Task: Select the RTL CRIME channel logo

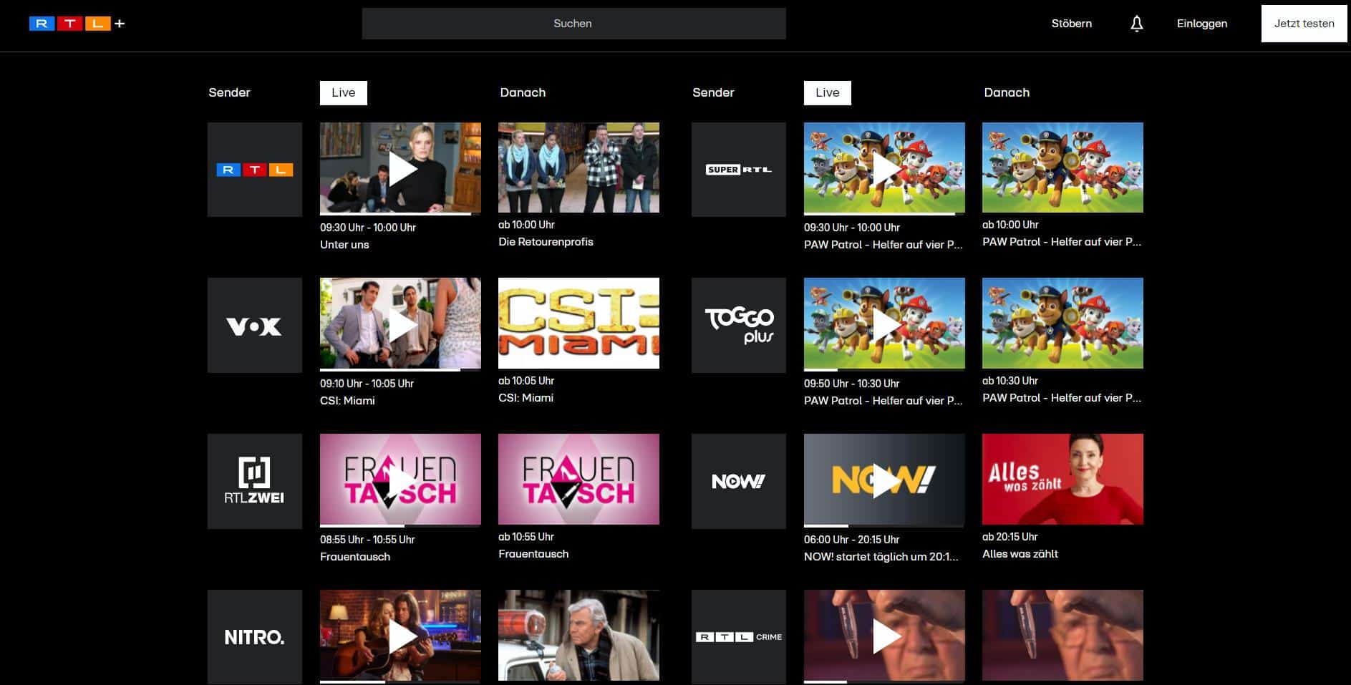Action: (739, 637)
